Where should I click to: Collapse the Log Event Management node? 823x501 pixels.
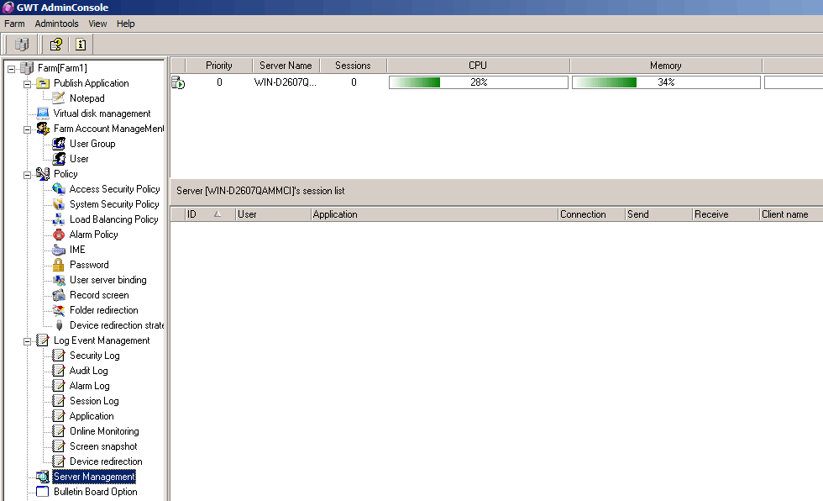(x=27, y=340)
